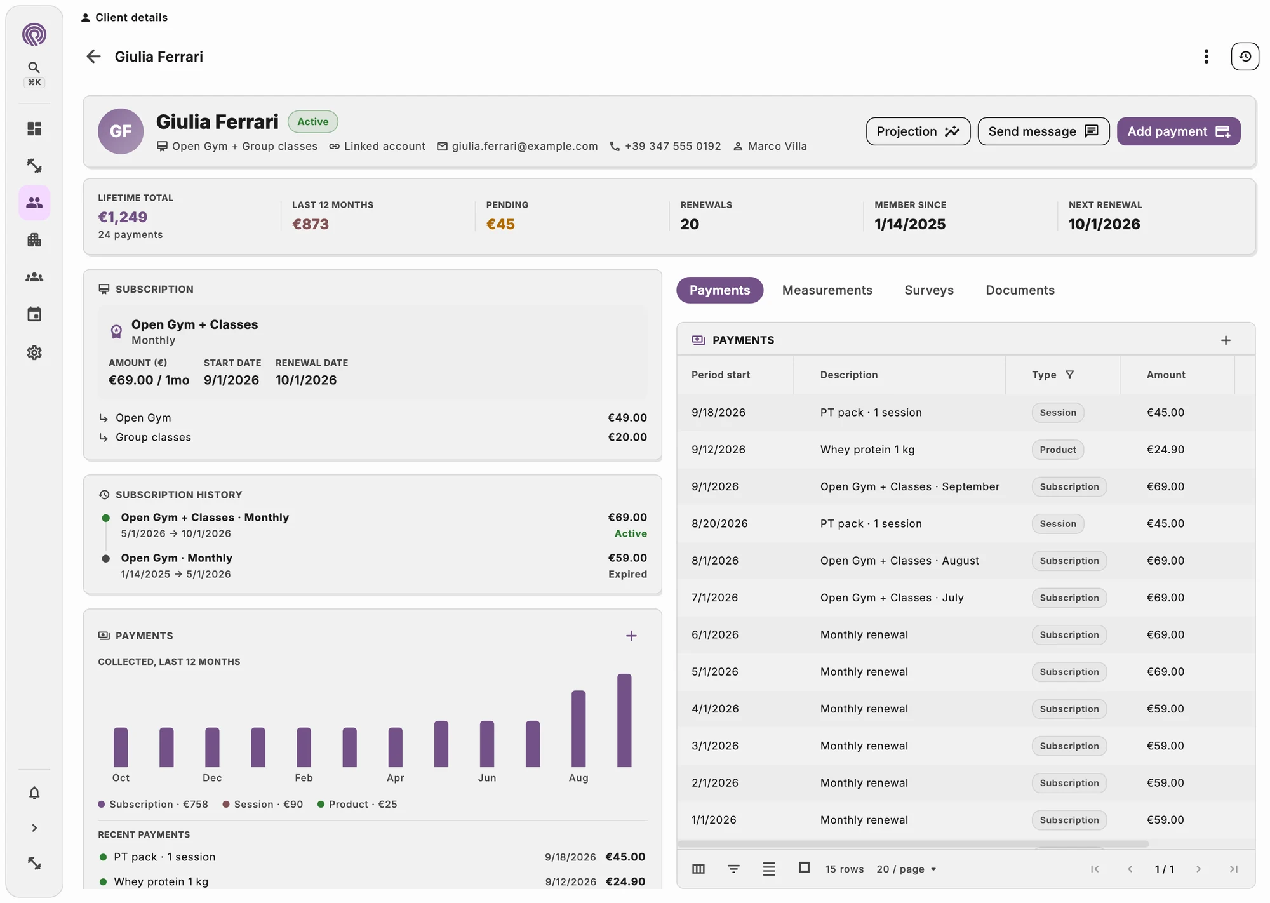Open settings gear in the sidebar
1270x903 pixels.
34,352
